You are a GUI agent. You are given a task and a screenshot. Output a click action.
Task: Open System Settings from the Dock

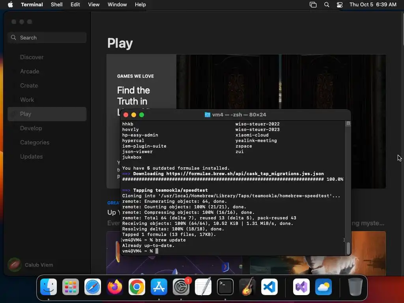tap(181, 287)
